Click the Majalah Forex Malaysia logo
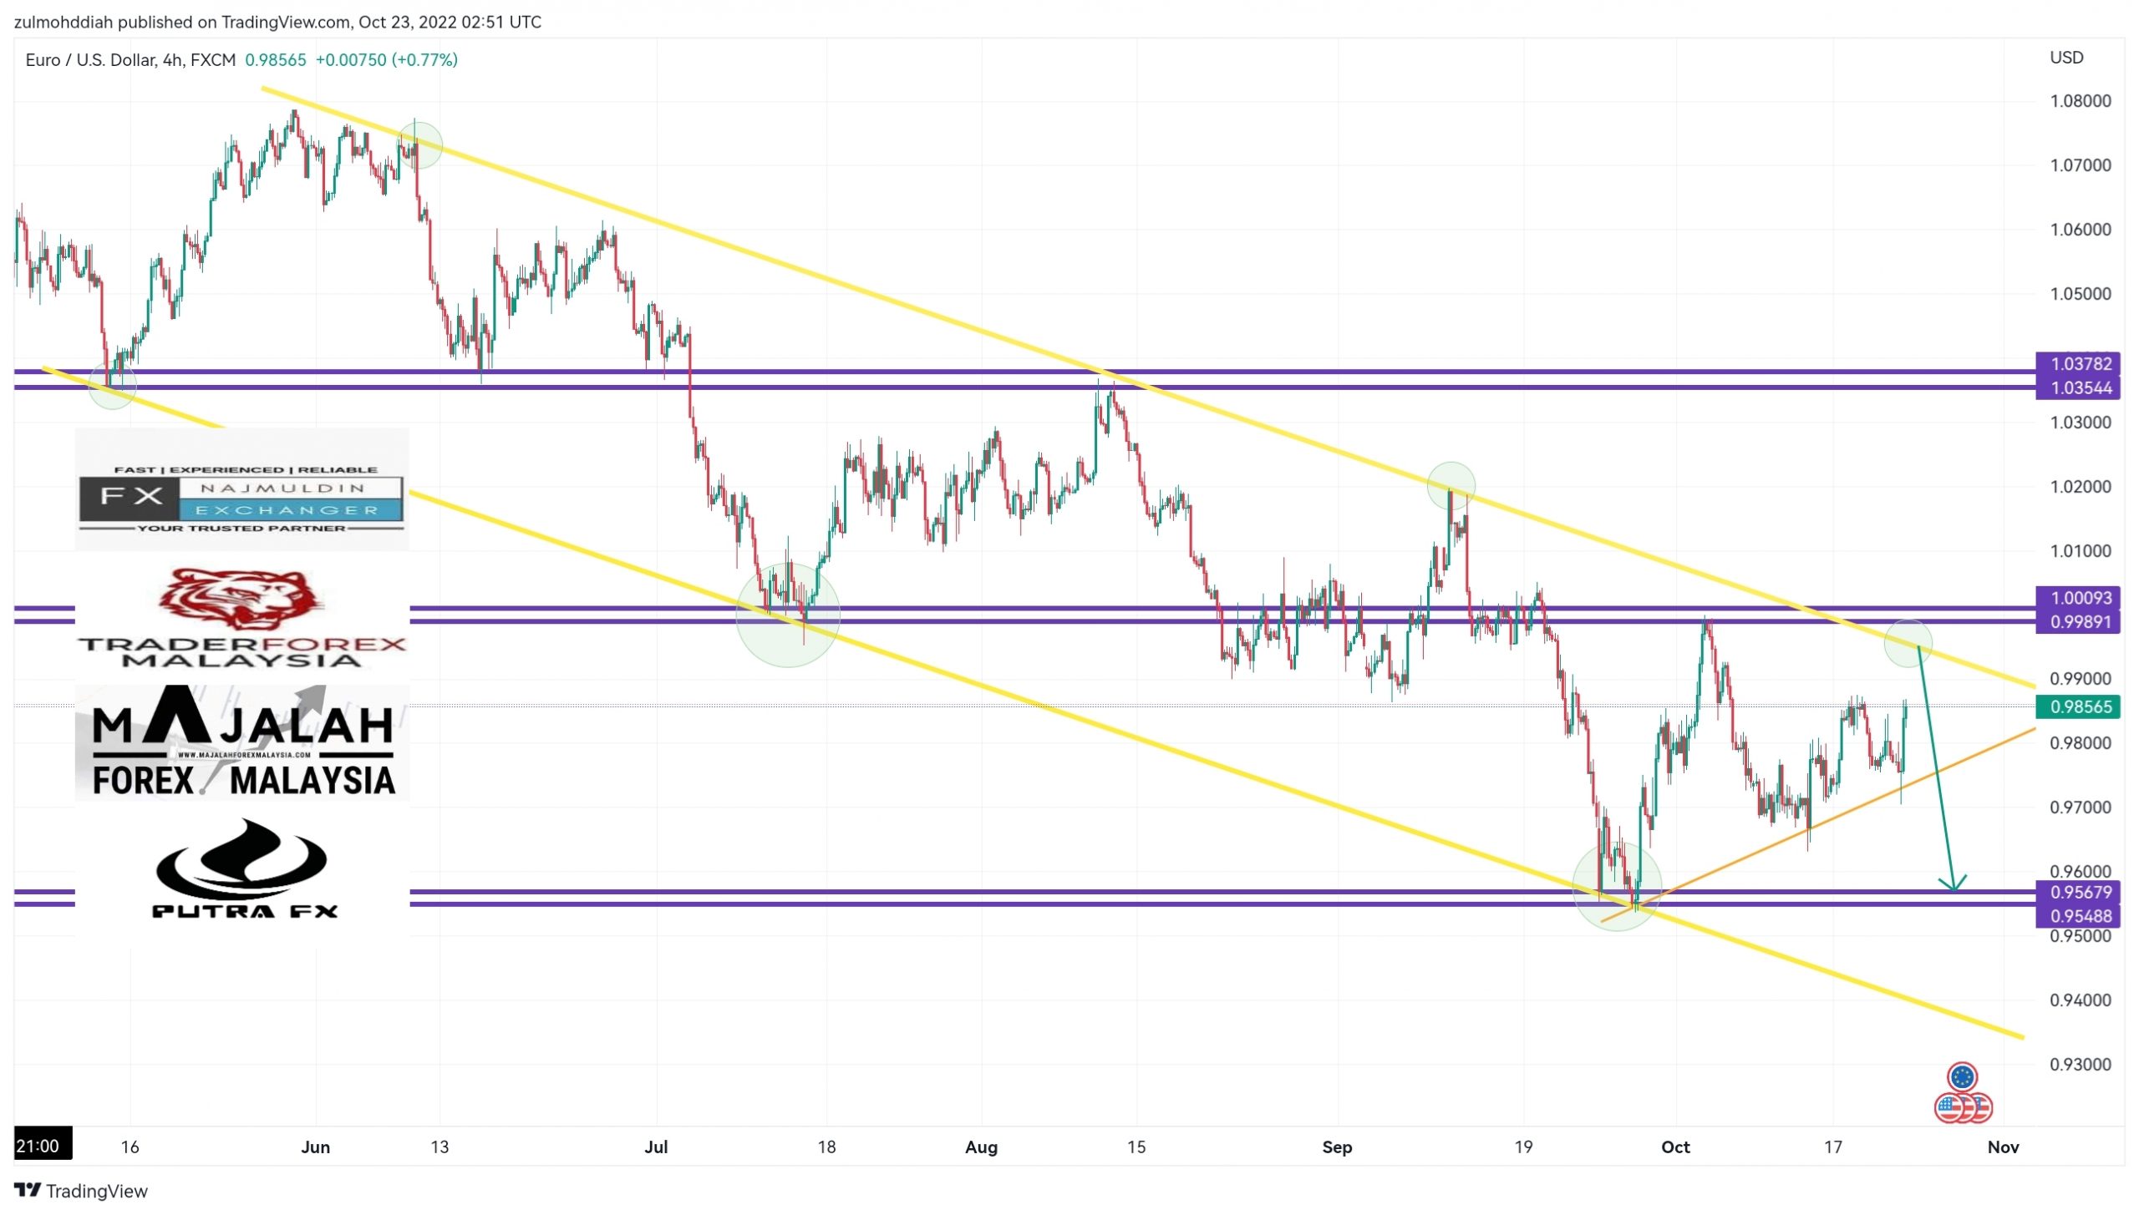2139x1215 pixels. pos(241,742)
